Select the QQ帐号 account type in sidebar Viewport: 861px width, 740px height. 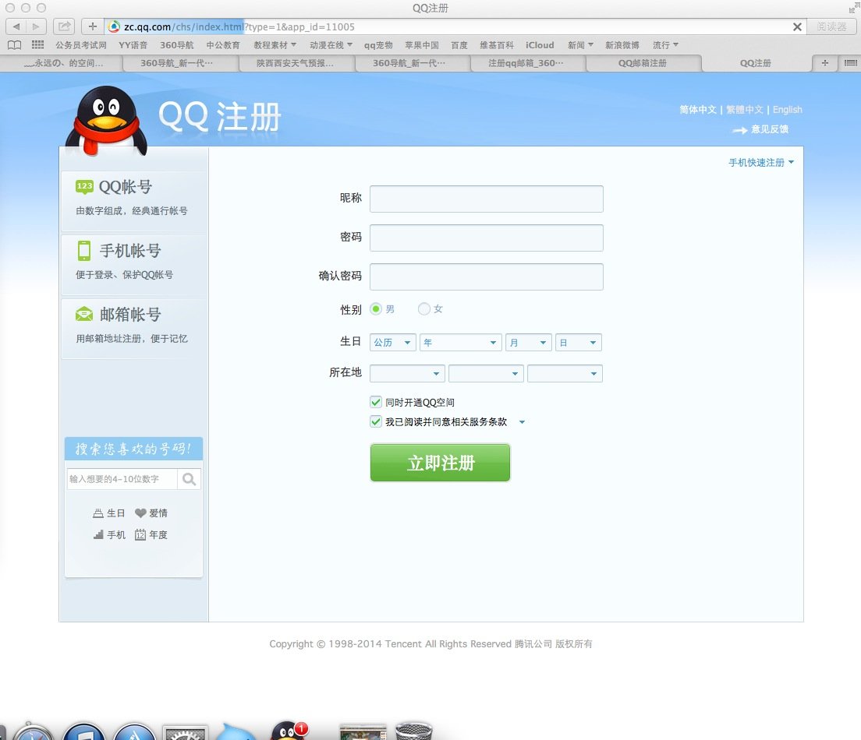(x=123, y=186)
